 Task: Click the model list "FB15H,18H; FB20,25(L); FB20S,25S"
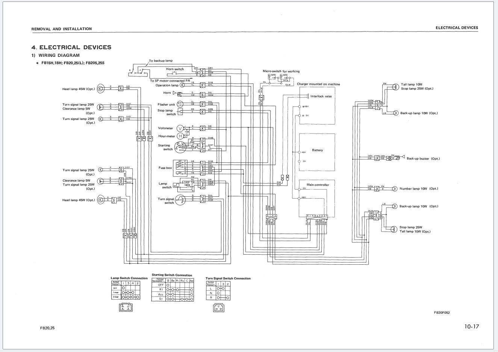[73, 63]
